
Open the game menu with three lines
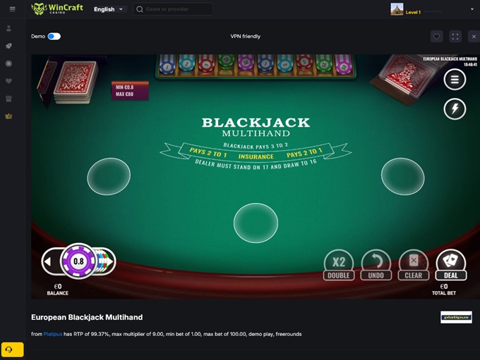[x=455, y=80]
